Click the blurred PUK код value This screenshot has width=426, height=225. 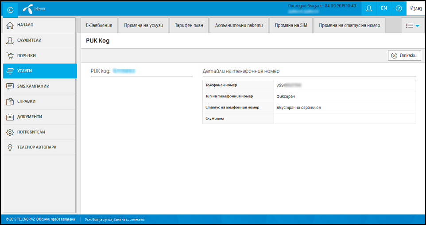click(x=124, y=71)
